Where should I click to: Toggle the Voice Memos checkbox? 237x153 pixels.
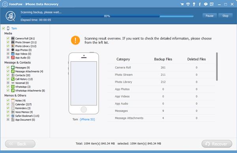[8, 112]
